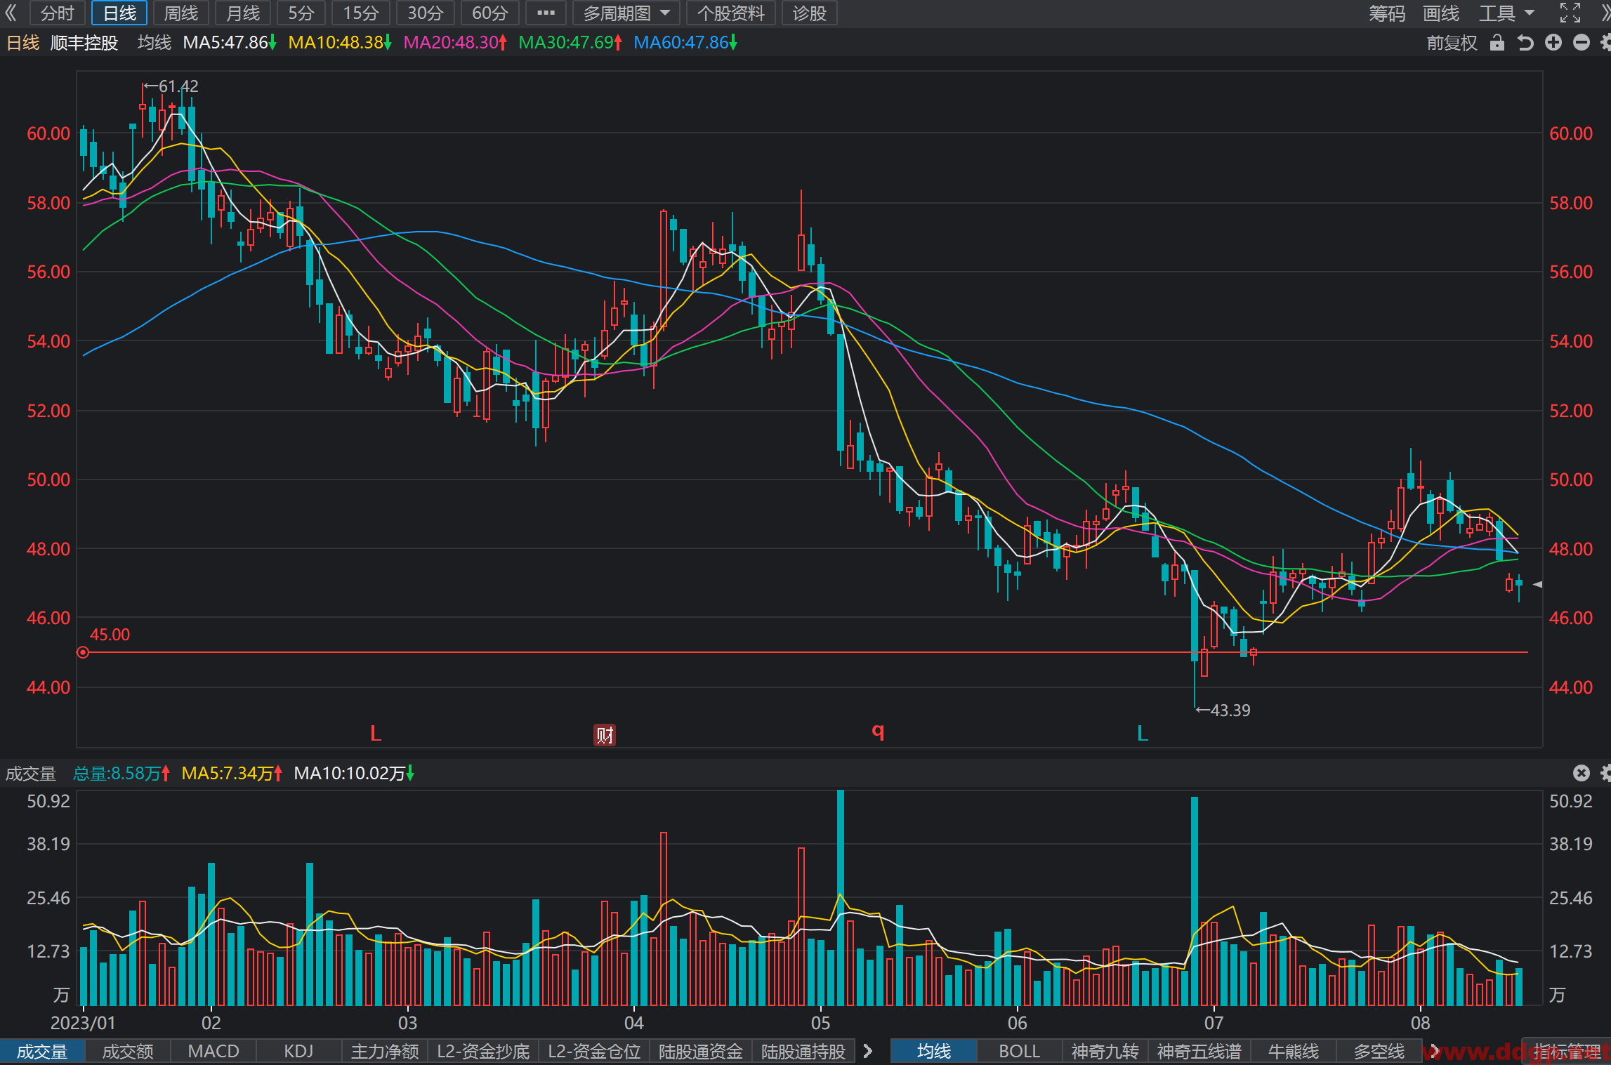The image size is (1611, 1065).
Task: Open 个股资料 stock info
Action: click(731, 13)
